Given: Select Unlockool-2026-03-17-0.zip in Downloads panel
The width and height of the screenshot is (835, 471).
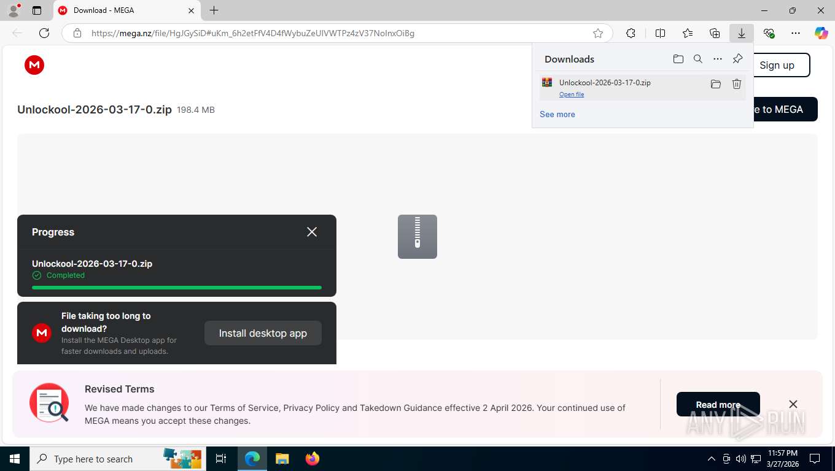Looking at the screenshot, I should click(605, 83).
